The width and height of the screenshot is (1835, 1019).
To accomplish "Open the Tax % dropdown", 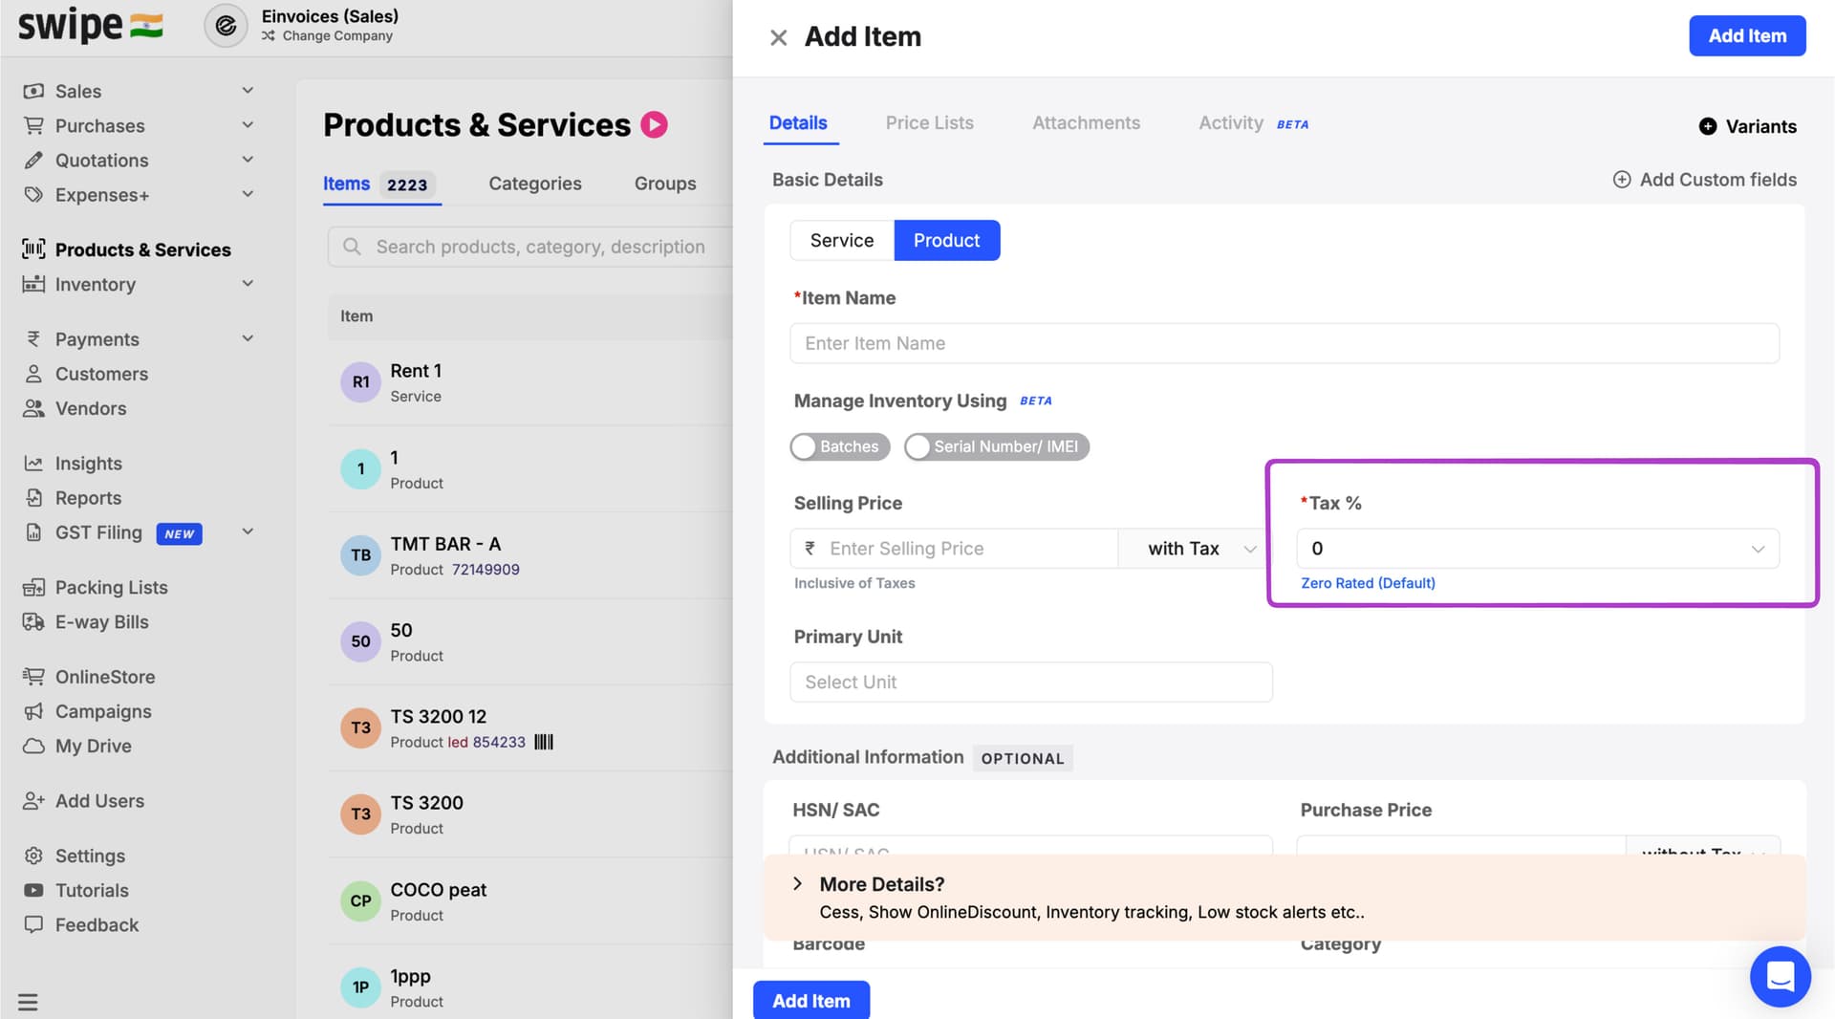I will coord(1537,549).
